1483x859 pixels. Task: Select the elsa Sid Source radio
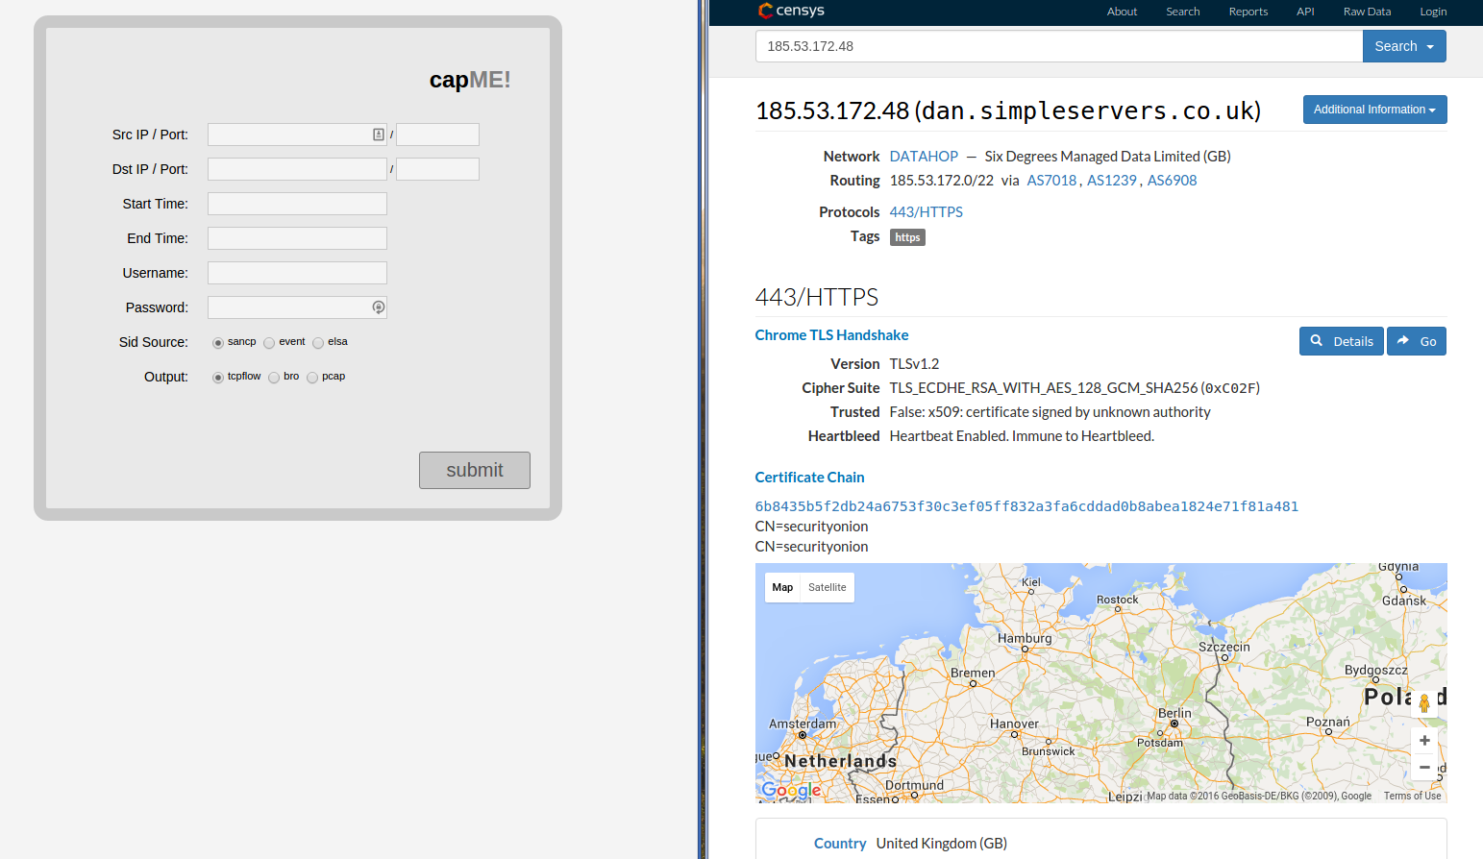pos(318,343)
